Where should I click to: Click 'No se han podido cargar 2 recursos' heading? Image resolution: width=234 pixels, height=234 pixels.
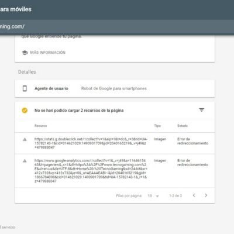[x=79, y=111]
